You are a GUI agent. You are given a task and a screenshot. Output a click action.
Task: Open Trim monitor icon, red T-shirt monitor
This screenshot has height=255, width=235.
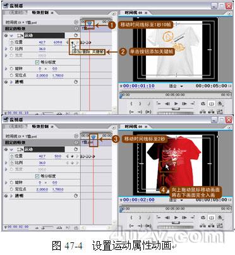(x=220, y=225)
